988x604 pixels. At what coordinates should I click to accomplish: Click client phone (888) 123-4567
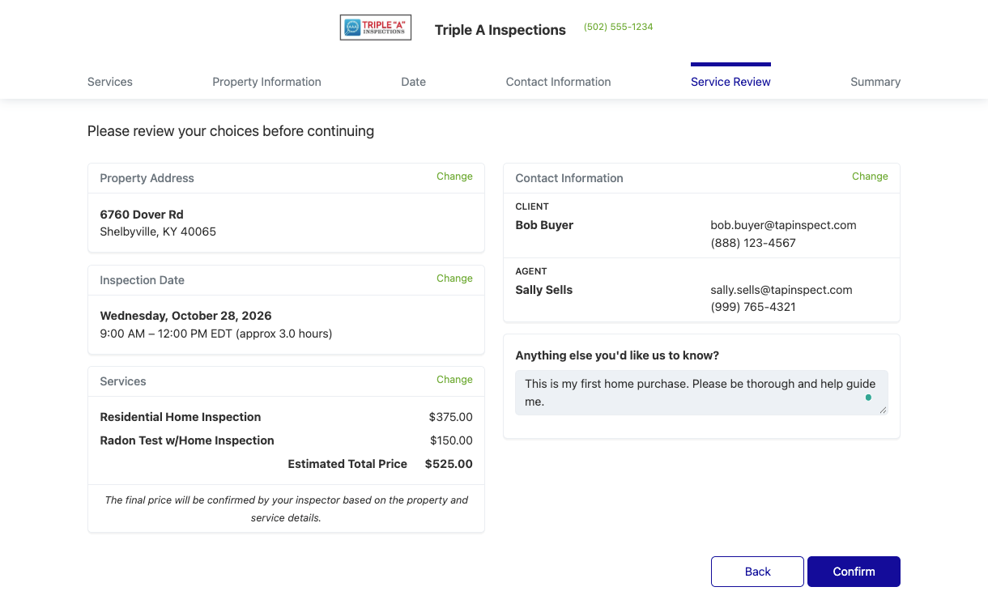pyautogui.click(x=753, y=243)
